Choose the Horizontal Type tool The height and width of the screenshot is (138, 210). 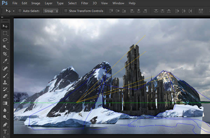tap(5, 131)
